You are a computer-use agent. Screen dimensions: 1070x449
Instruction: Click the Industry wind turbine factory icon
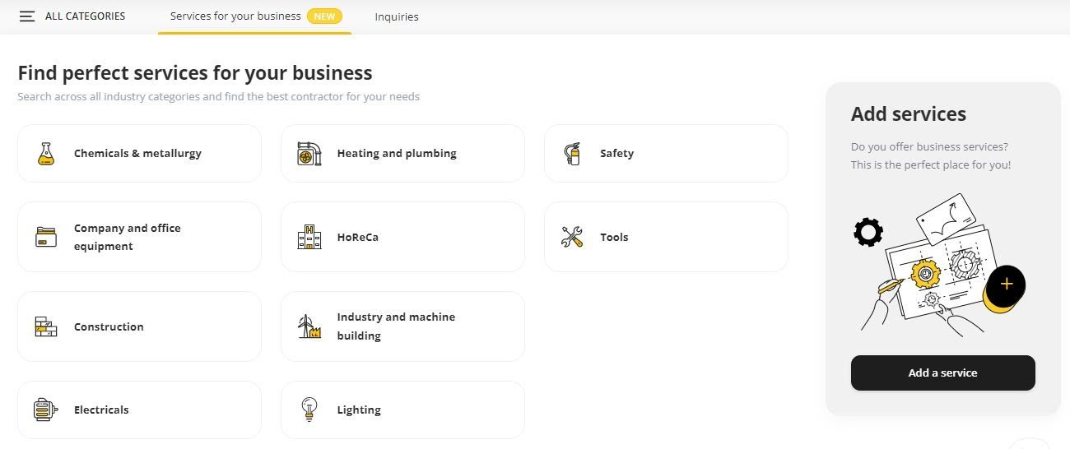tap(309, 326)
